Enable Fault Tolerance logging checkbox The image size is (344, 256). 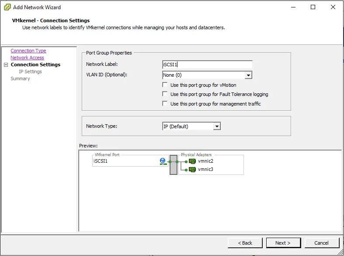point(165,94)
